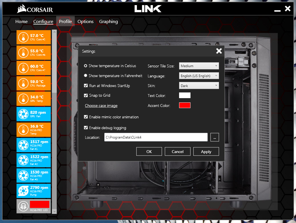Click the Apply button
Screen dimensions: 296x223
(206, 152)
